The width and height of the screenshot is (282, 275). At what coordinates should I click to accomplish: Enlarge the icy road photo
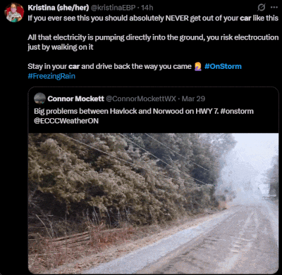point(154,203)
